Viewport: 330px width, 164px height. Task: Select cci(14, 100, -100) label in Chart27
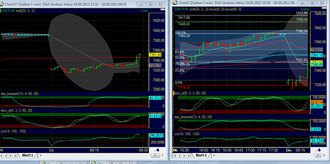pos(13,131)
